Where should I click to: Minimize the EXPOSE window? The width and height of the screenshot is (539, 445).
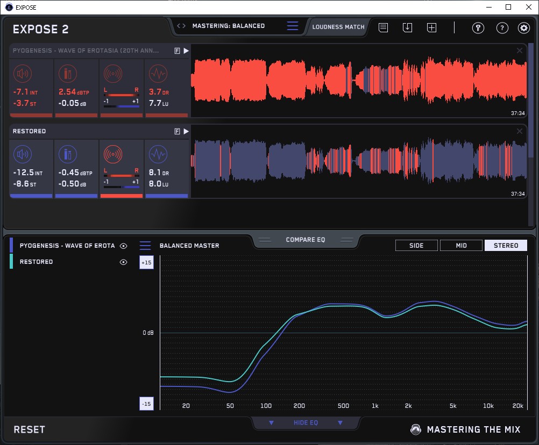[x=489, y=7]
